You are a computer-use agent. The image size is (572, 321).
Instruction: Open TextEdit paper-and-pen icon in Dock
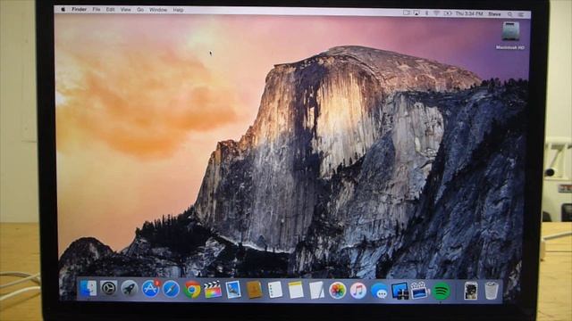[316, 291]
